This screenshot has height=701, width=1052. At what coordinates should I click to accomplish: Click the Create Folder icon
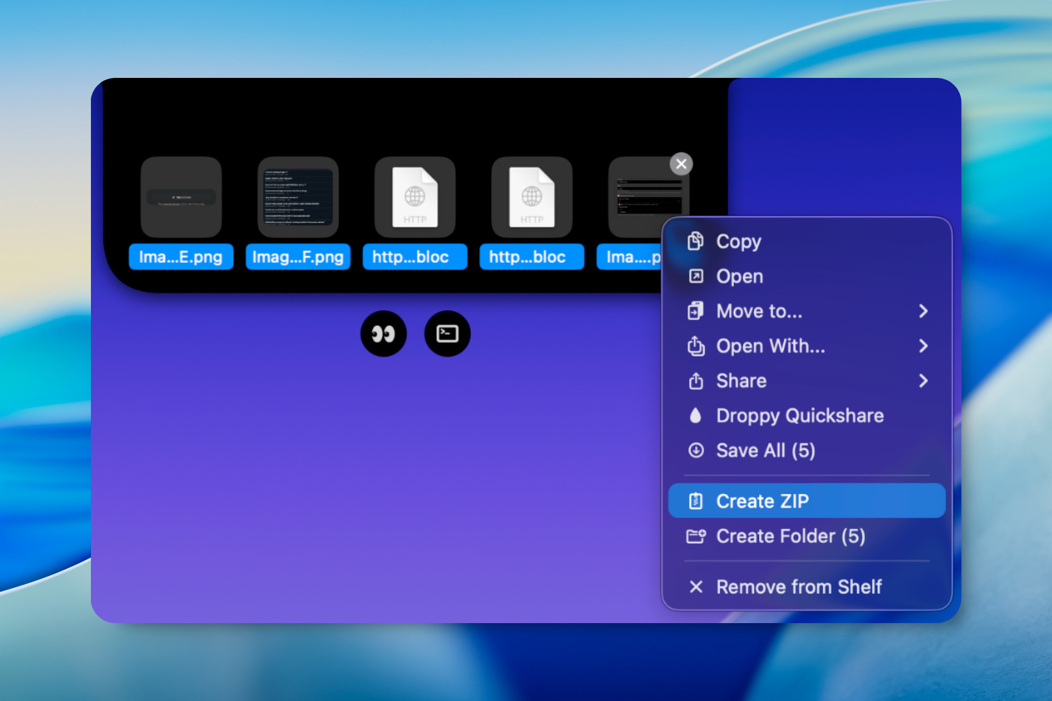point(695,536)
